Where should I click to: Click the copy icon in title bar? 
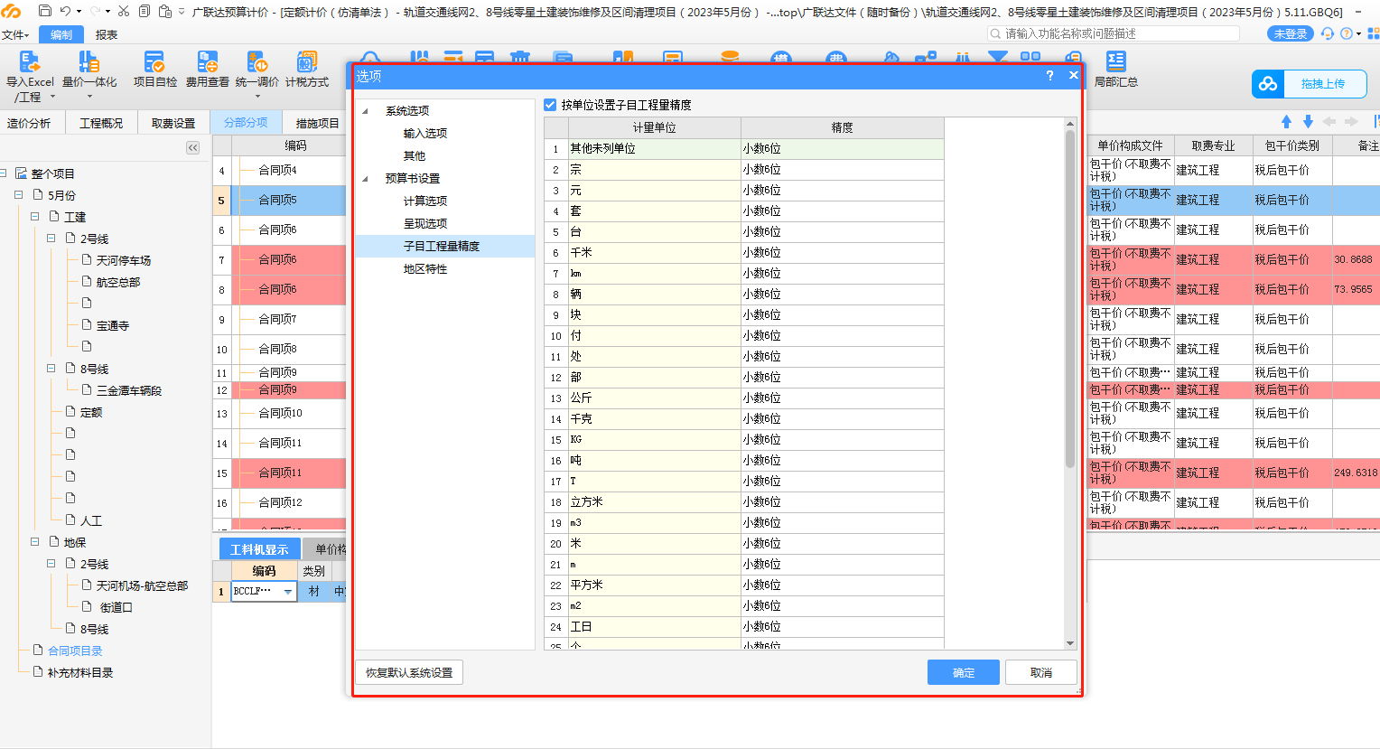point(145,11)
